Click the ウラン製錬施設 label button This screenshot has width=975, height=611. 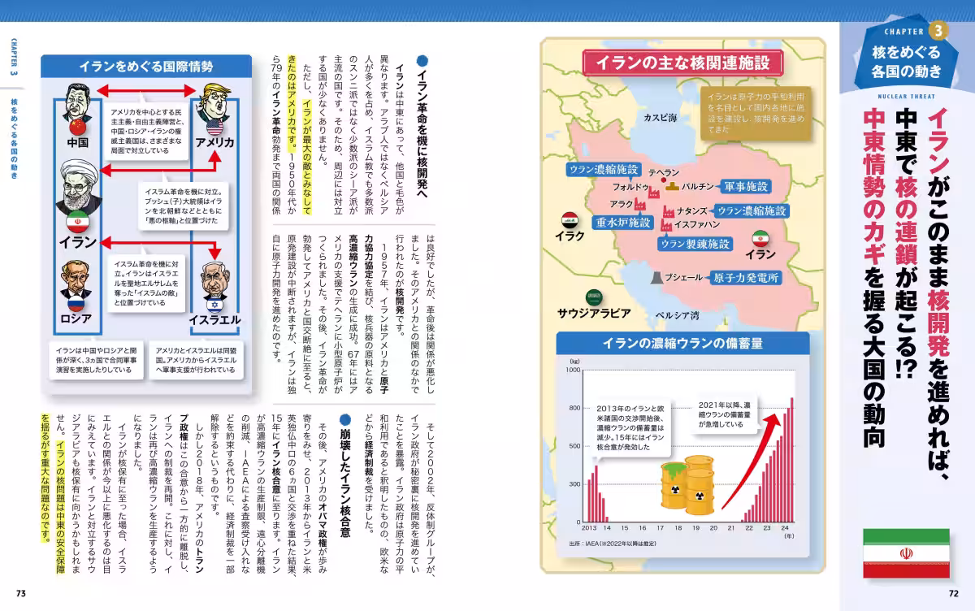click(x=696, y=245)
